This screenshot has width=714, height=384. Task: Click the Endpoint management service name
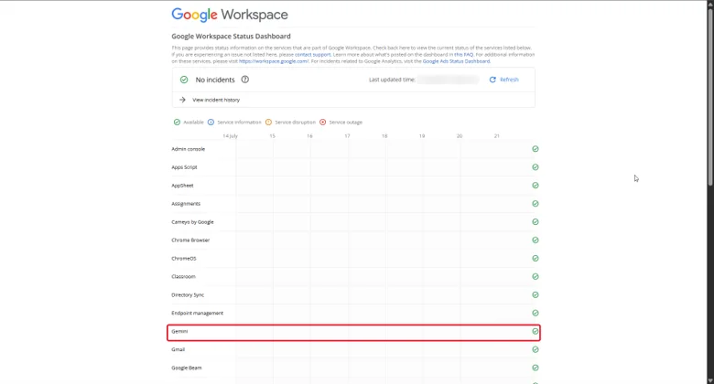(197, 313)
